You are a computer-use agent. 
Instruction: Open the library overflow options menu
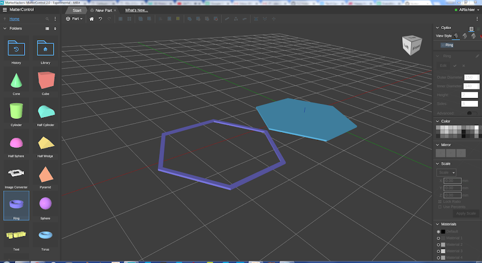[x=55, y=19]
